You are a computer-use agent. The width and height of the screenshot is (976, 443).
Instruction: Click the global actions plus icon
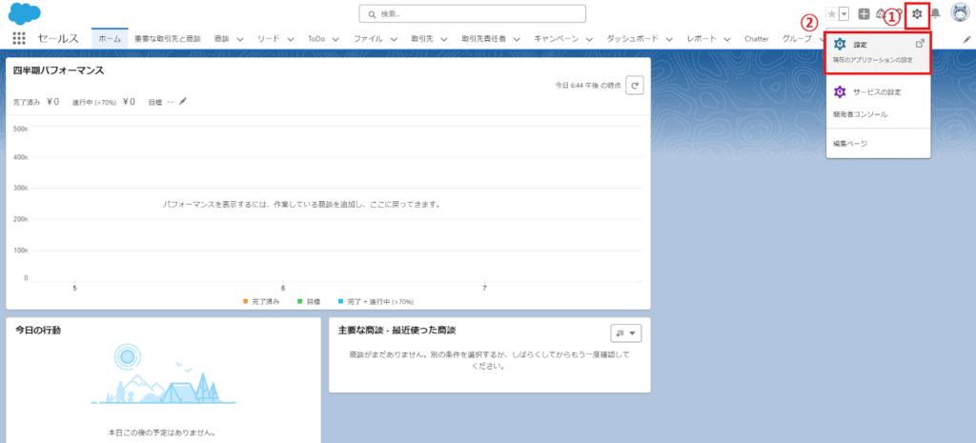pos(864,14)
